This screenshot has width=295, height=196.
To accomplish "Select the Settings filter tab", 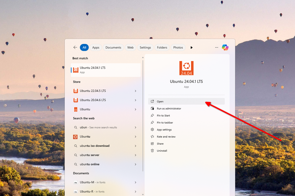I will click(x=145, y=47).
